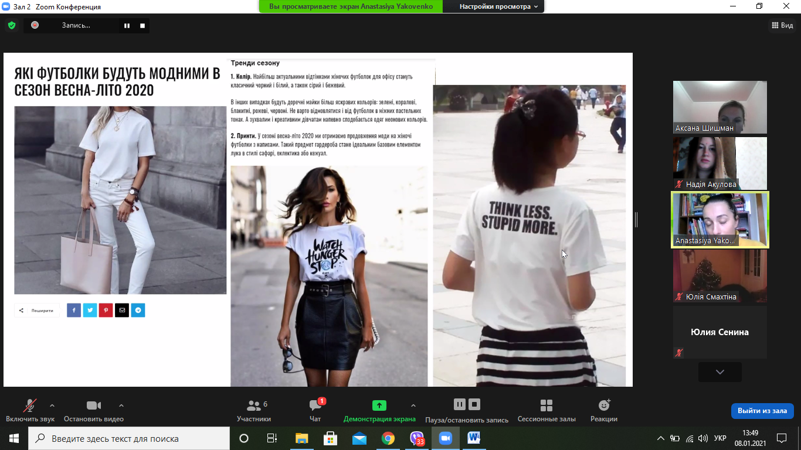The image size is (801, 450).
Task: Share article via Facebook icon
Action: click(74, 311)
